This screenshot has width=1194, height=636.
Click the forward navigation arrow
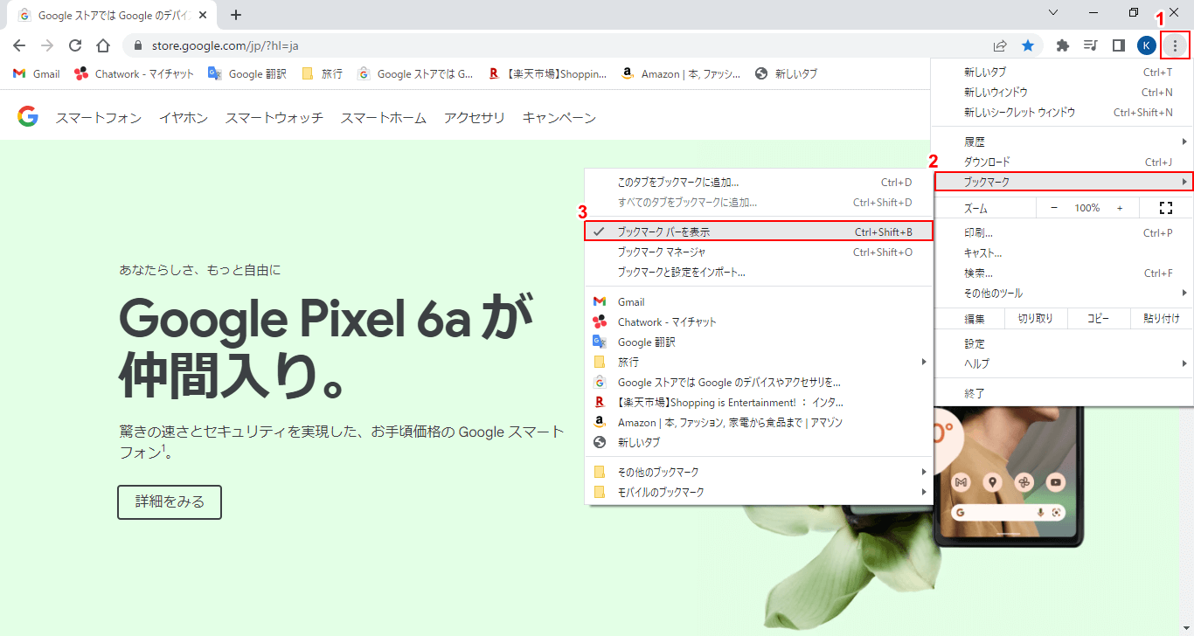pyautogui.click(x=47, y=45)
